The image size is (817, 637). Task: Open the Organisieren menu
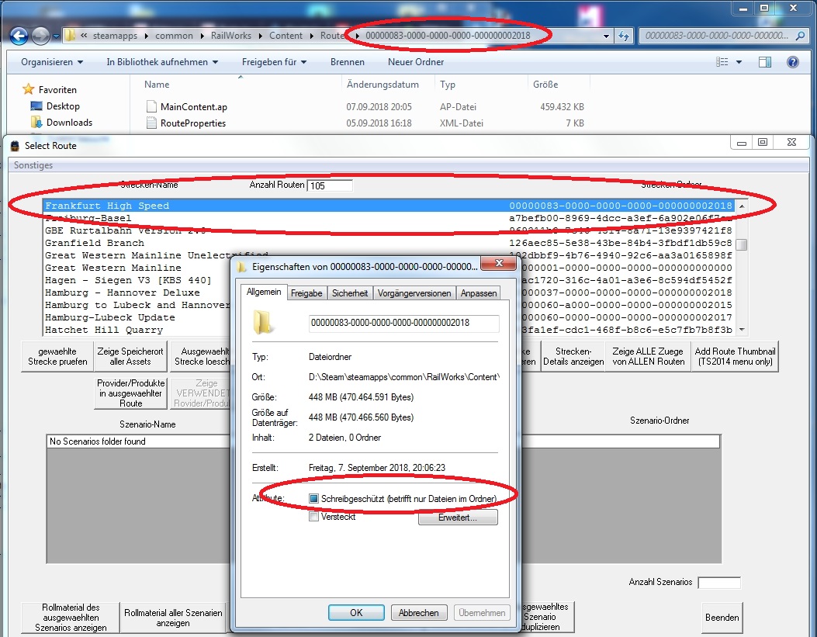click(51, 62)
